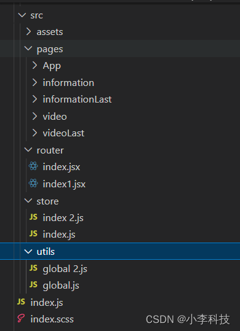Viewport: 240px width, 331px height.
Task: Click the JS icon beside store index.js
Action: [33, 233]
